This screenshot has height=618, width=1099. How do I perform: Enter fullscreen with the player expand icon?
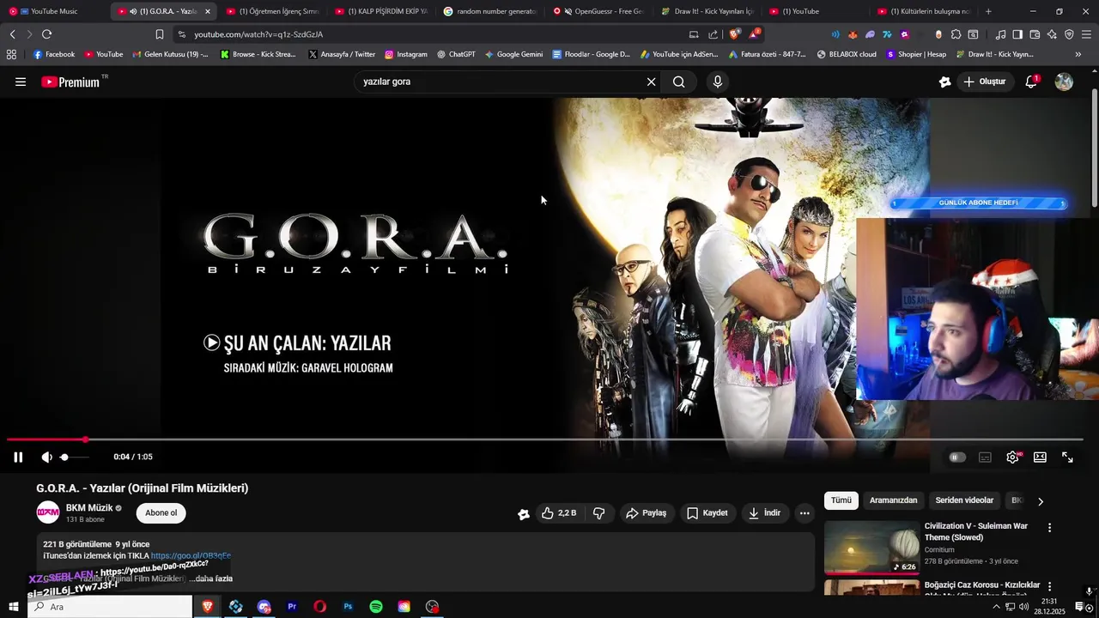pos(1067,457)
